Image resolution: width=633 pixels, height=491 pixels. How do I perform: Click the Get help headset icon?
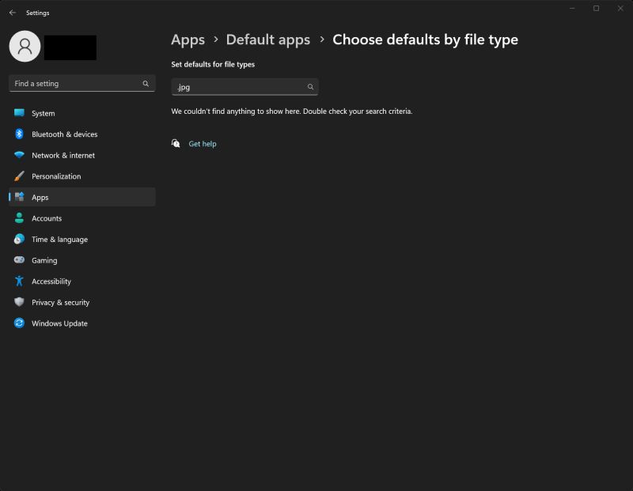pos(176,144)
